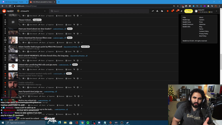The image size is (222, 125).
Task: Open the Reddit home logo
Action: point(8,11)
